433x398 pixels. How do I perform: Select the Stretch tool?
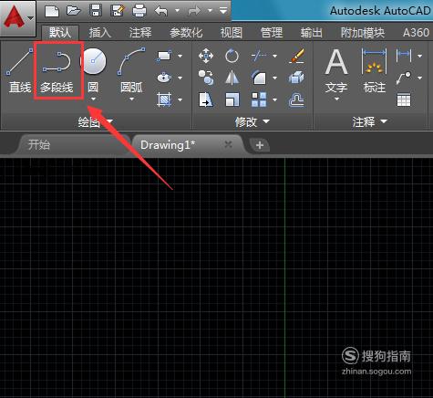206,99
